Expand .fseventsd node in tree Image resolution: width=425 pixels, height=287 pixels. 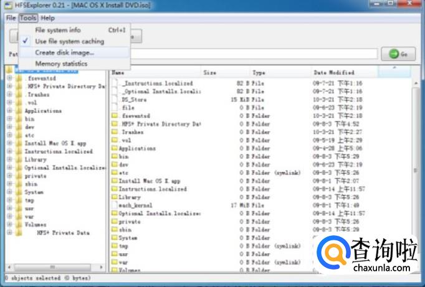click(10, 78)
